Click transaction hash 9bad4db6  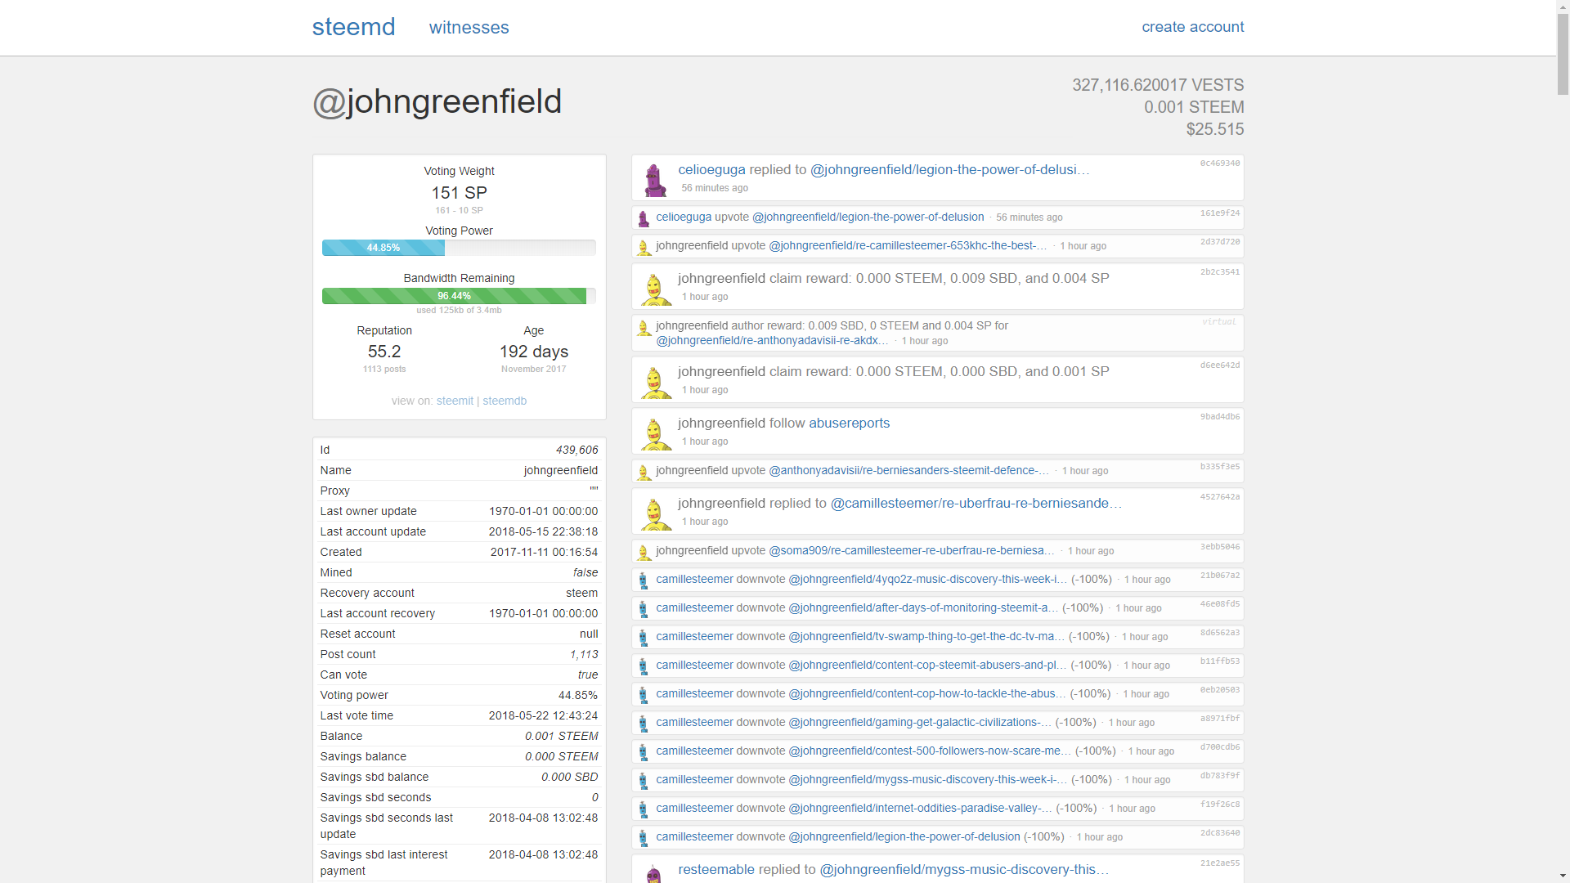point(1219,417)
